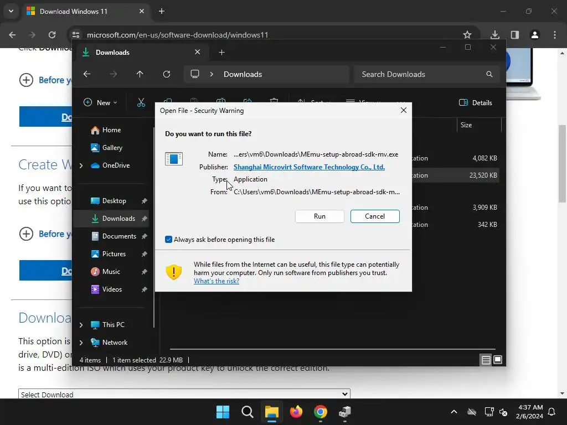Image resolution: width=567 pixels, height=425 pixels.
Task: Click the Chrome address bar URL
Action: point(177,35)
